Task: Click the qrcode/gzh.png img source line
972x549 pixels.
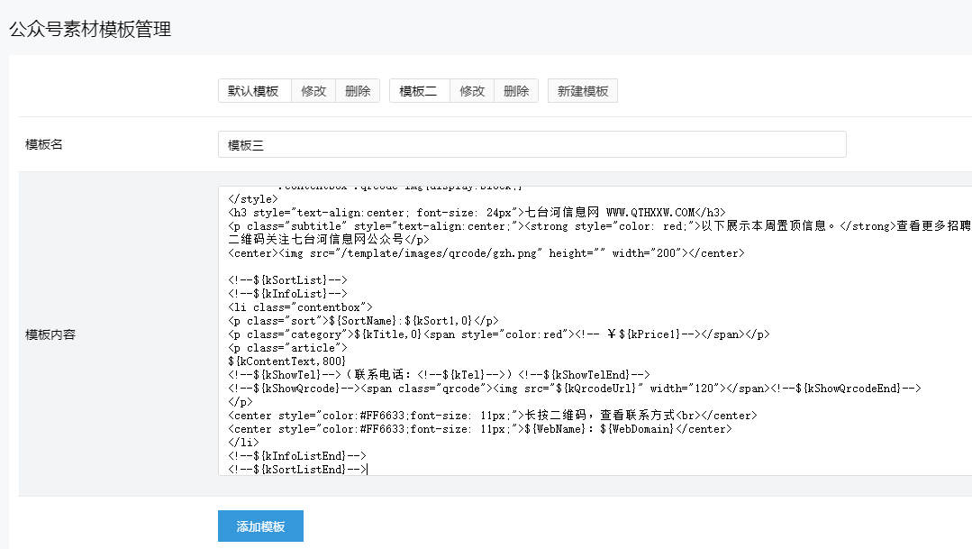Action: [x=486, y=253]
